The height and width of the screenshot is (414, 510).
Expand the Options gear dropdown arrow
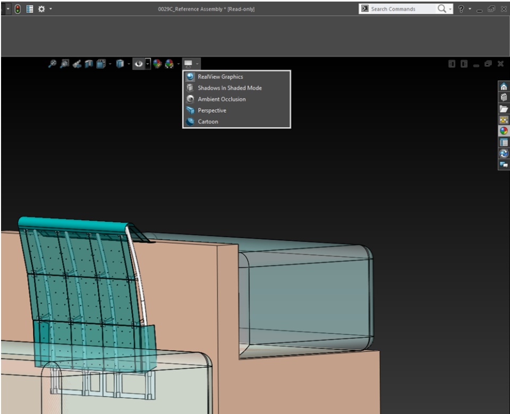50,9
